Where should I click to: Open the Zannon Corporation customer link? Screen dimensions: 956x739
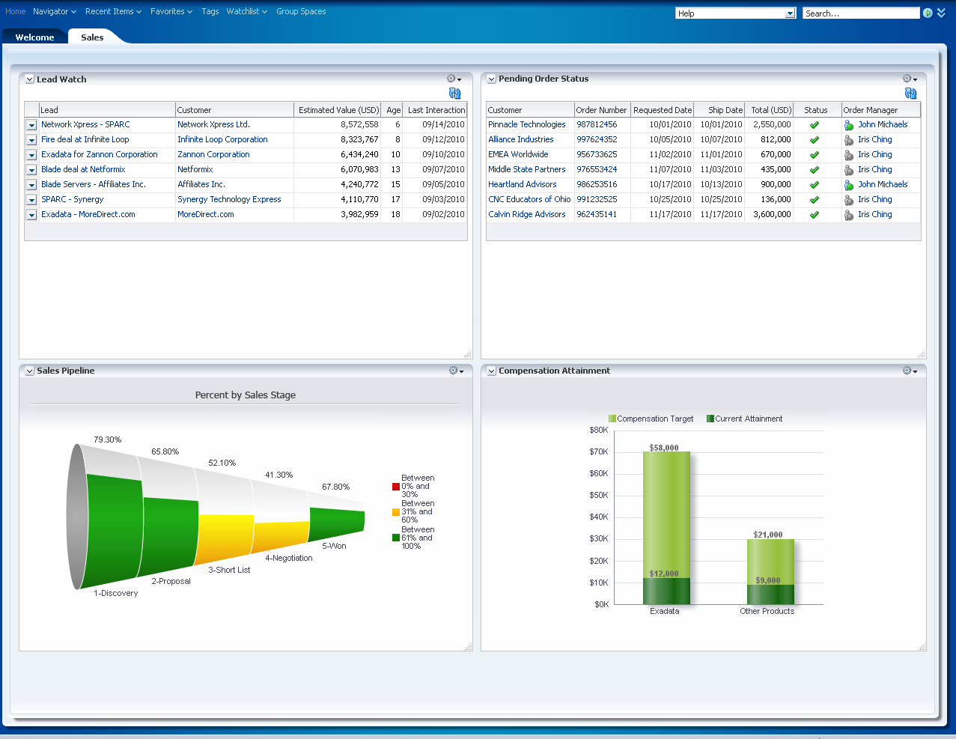pos(213,154)
